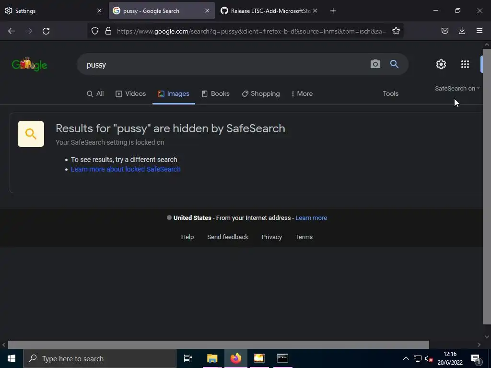Open a new tab with plus icon
Screen dimensions: 491x368
click(x=333, y=11)
